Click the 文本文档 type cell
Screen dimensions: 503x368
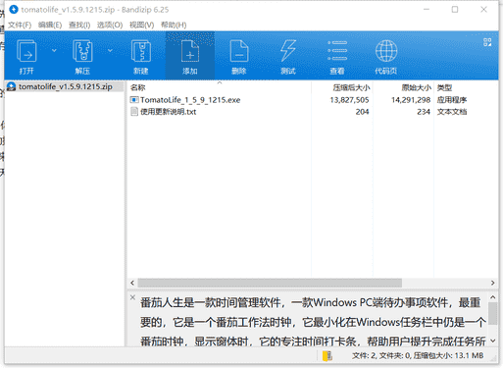click(x=452, y=112)
